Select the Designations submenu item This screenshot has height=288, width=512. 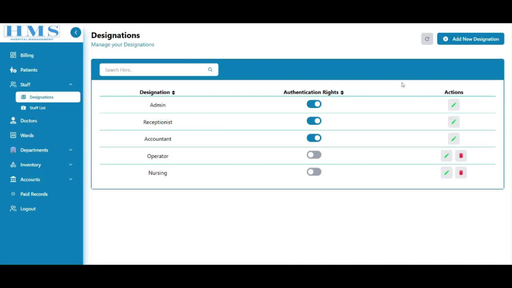(x=48, y=97)
